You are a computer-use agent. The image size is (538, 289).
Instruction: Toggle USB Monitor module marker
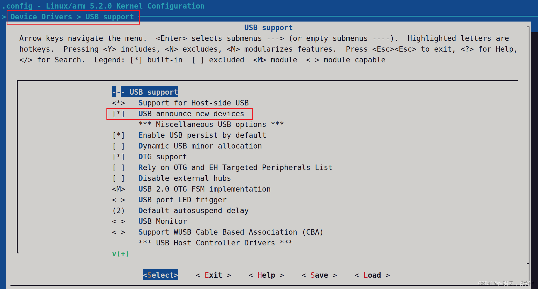click(x=119, y=221)
